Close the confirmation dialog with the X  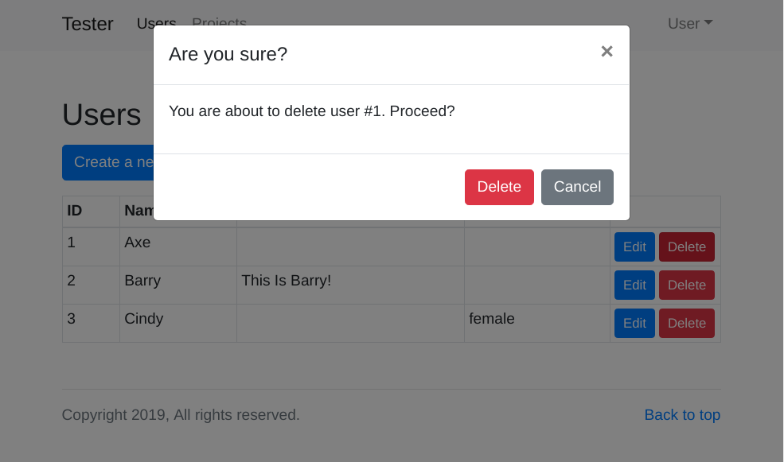(x=607, y=52)
